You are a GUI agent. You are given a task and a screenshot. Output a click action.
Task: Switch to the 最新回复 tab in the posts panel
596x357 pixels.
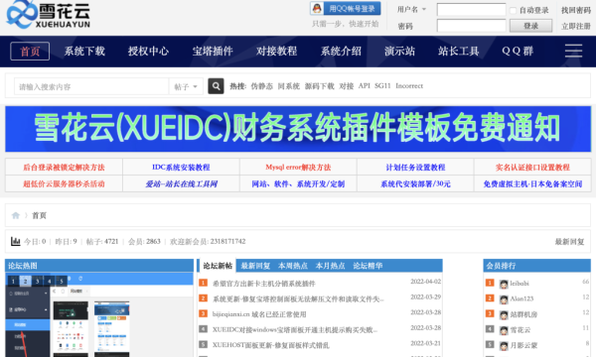[x=255, y=266]
